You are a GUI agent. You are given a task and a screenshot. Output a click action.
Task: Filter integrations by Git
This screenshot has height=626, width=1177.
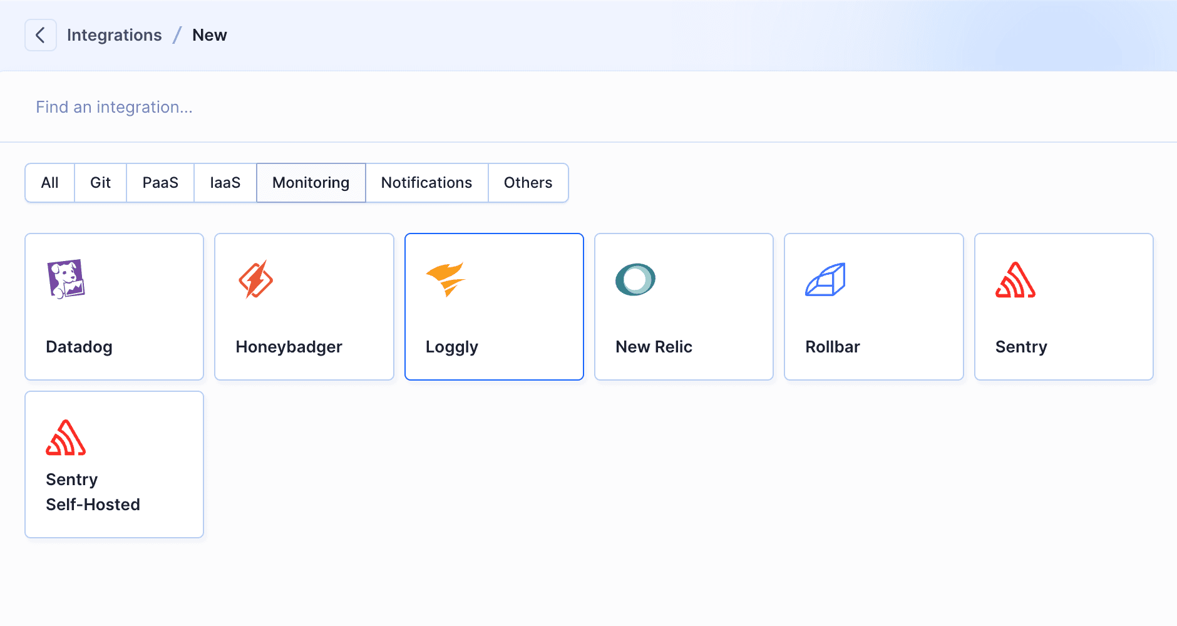pyautogui.click(x=101, y=183)
